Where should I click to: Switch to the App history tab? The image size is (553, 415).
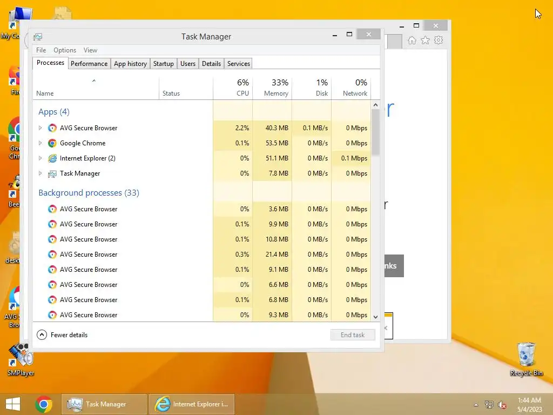coord(130,64)
